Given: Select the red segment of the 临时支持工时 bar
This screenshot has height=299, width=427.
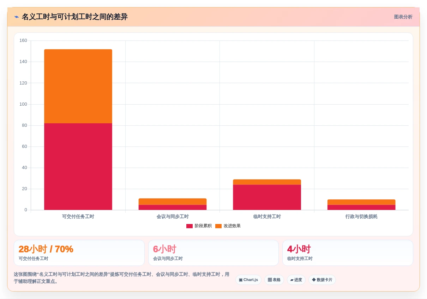Looking at the screenshot, I should point(267,197).
